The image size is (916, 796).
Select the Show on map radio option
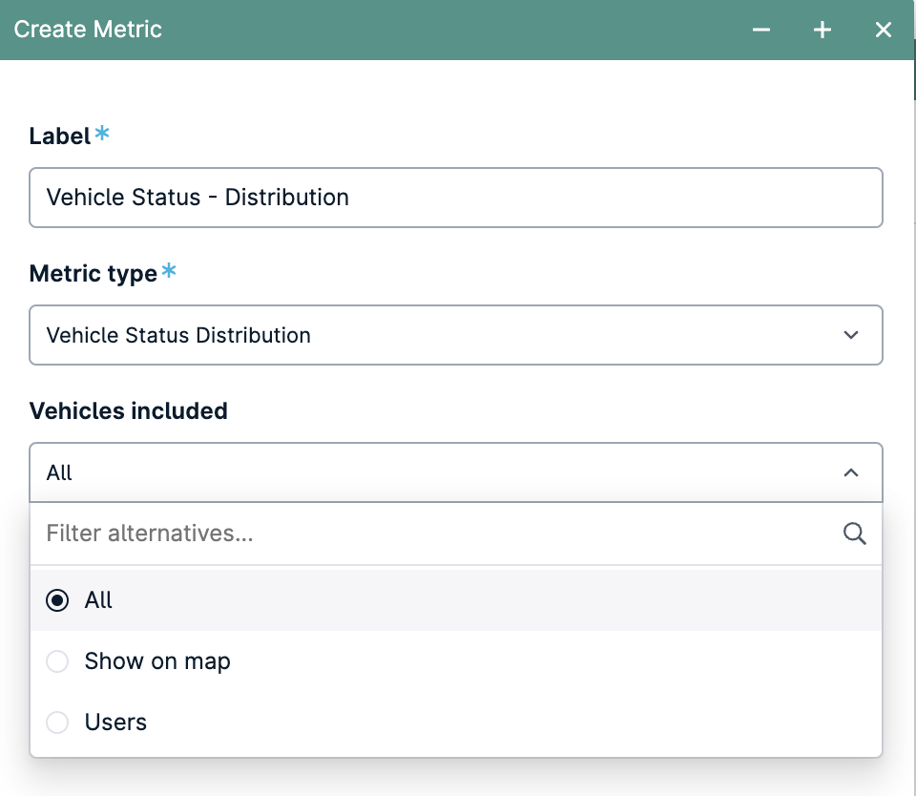pyautogui.click(x=456, y=661)
